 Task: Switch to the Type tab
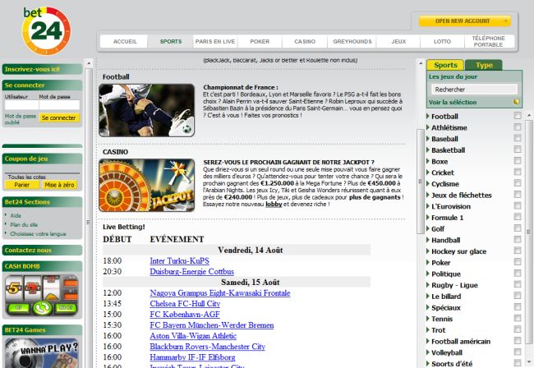click(484, 65)
